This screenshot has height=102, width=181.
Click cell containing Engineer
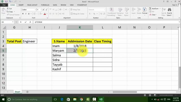tap(29, 41)
